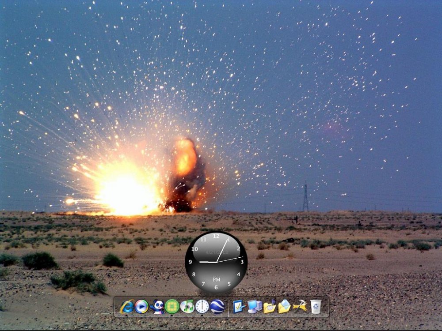Open the music folder in the dock
This screenshot has width=442, height=331.
click(270, 306)
